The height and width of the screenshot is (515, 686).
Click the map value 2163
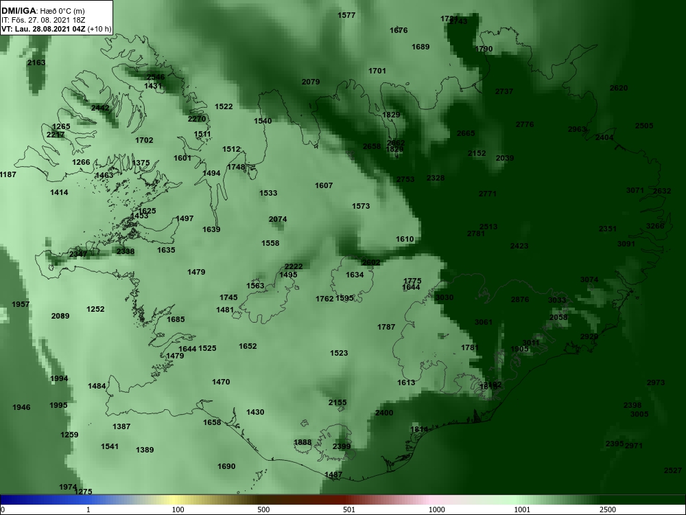click(36, 62)
